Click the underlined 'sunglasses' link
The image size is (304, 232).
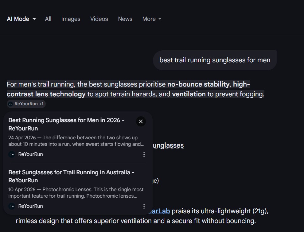click(168, 145)
